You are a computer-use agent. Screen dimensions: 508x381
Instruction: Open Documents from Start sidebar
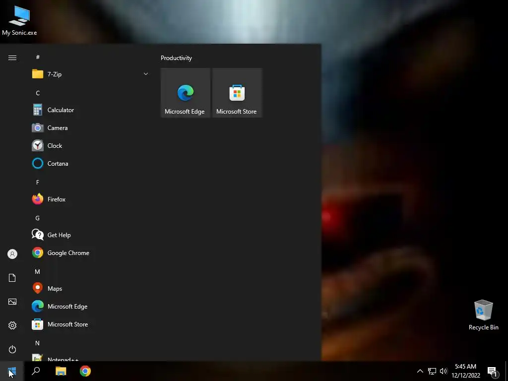click(12, 278)
